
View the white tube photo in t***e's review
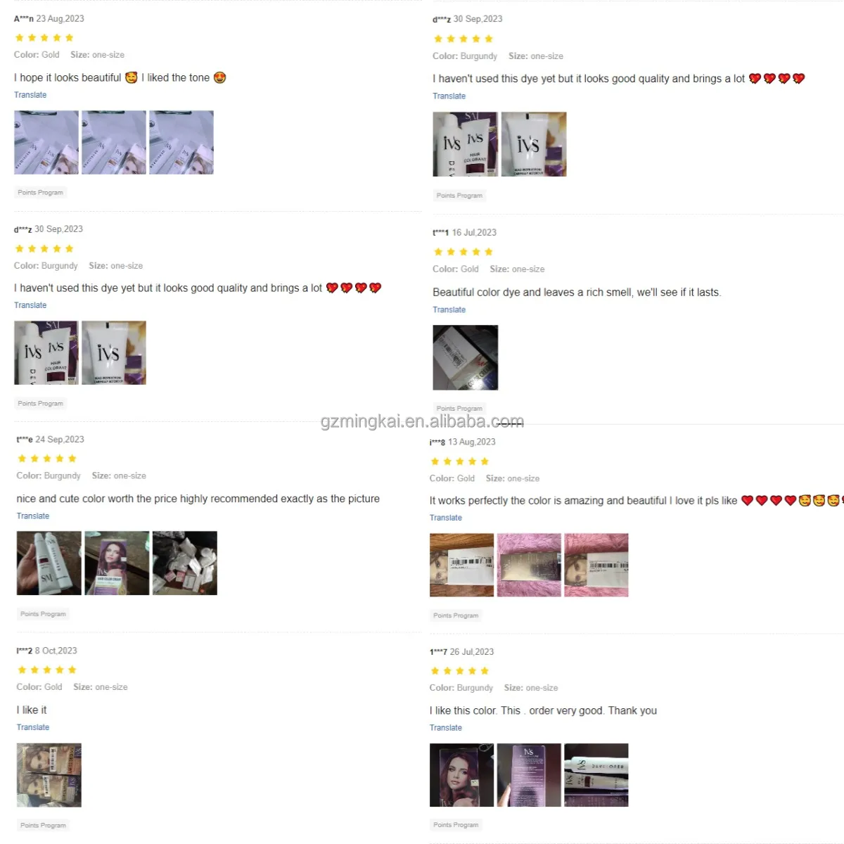tap(49, 563)
